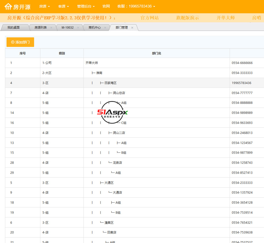
Task: Click the 部门名 column header
Action: pyautogui.click(x=156, y=53)
